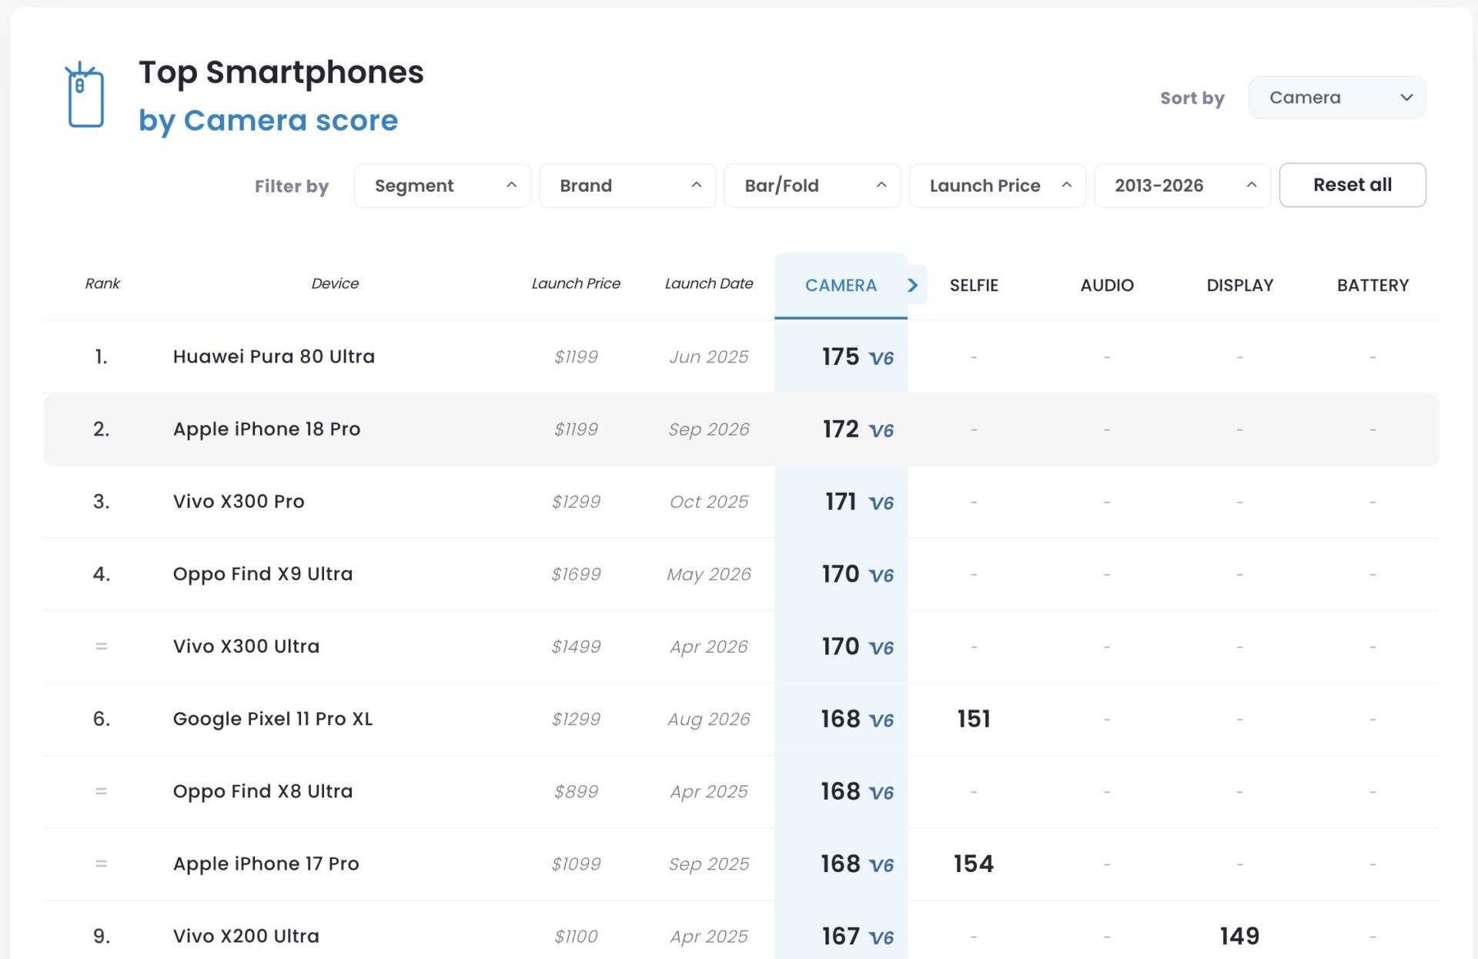Expand the Segment filter
The image size is (1478, 959).
[x=442, y=185]
